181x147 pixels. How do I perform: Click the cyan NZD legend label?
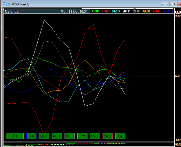coord(116,11)
